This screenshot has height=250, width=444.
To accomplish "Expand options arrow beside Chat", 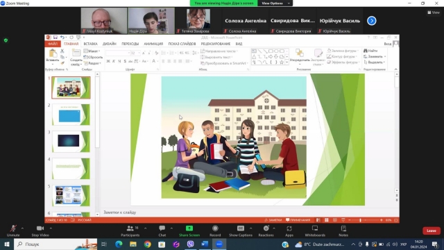I will click(x=171, y=228).
